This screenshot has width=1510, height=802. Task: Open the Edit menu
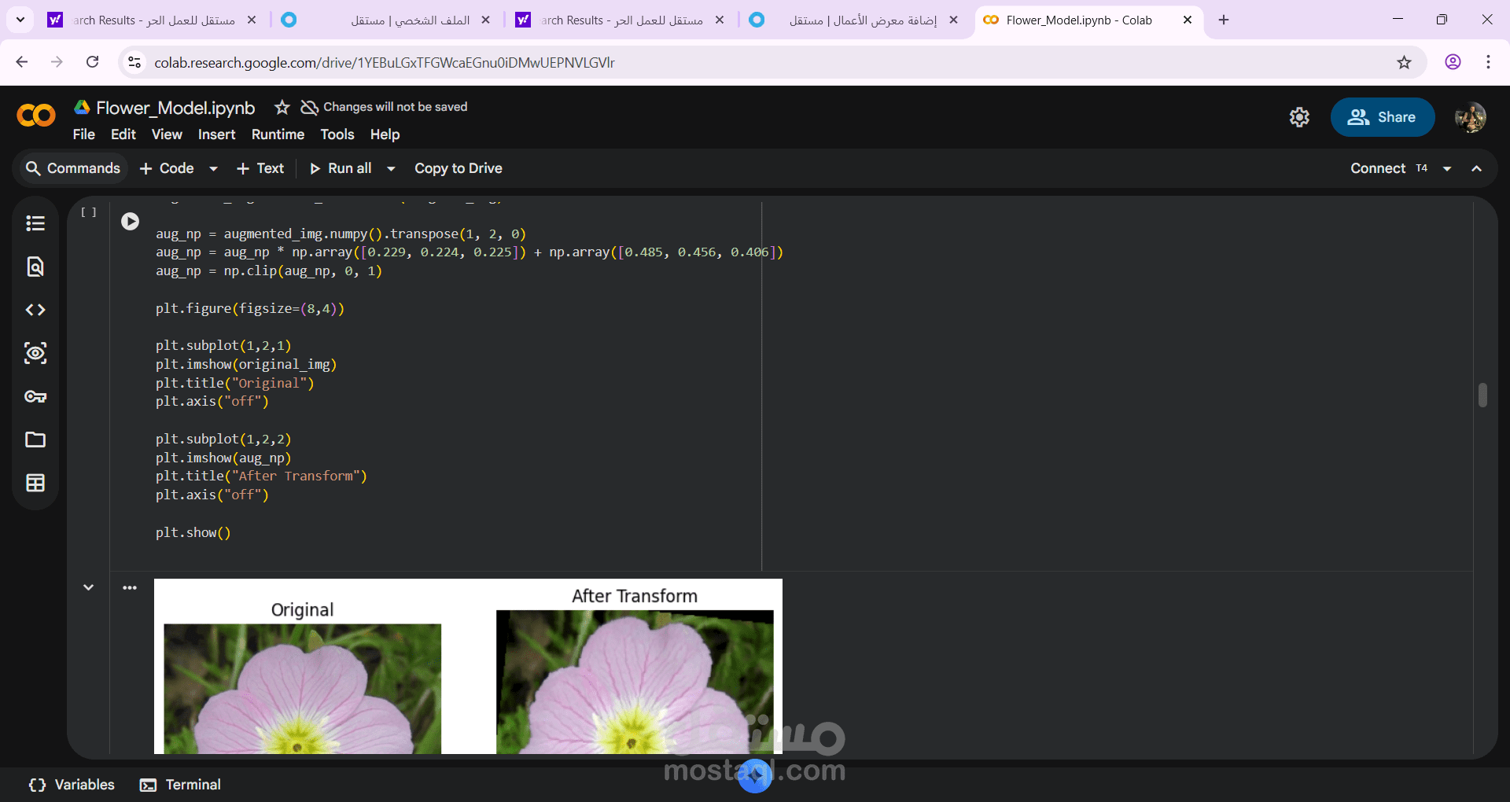pyautogui.click(x=123, y=134)
